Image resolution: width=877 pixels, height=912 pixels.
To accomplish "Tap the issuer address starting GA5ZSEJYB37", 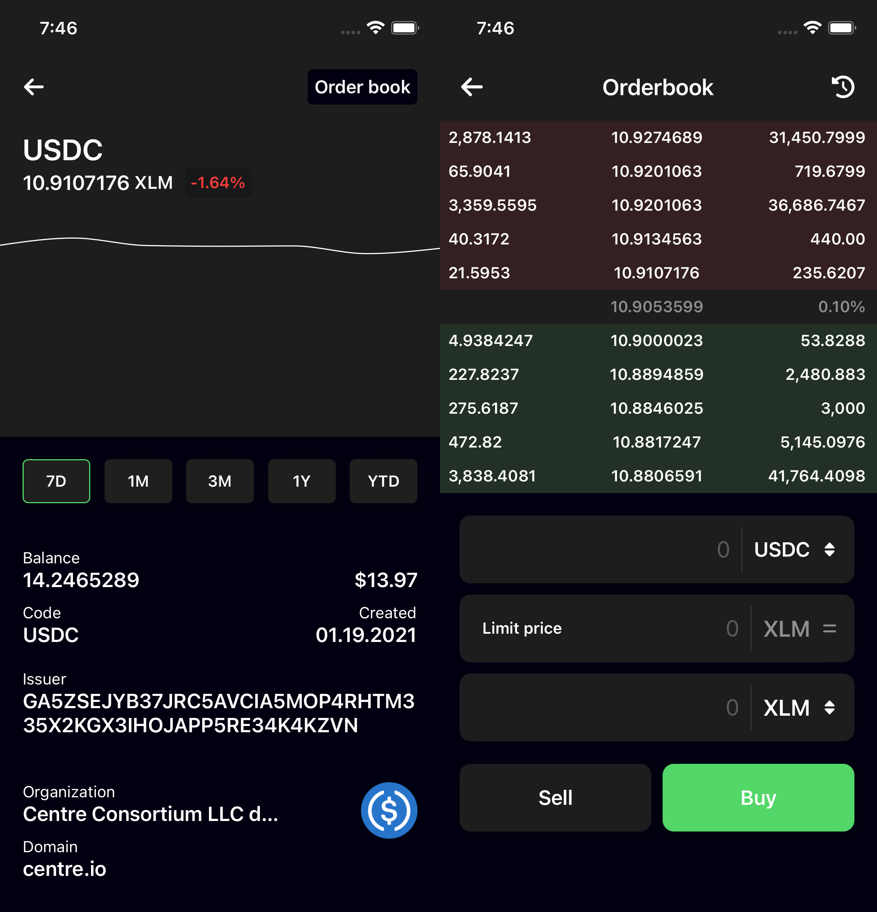I will click(218, 713).
